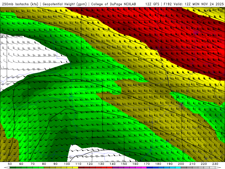Pick the cyan colorbar swatch left of 200
The height and width of the screenshot is (169, 225).
point(178,168)
